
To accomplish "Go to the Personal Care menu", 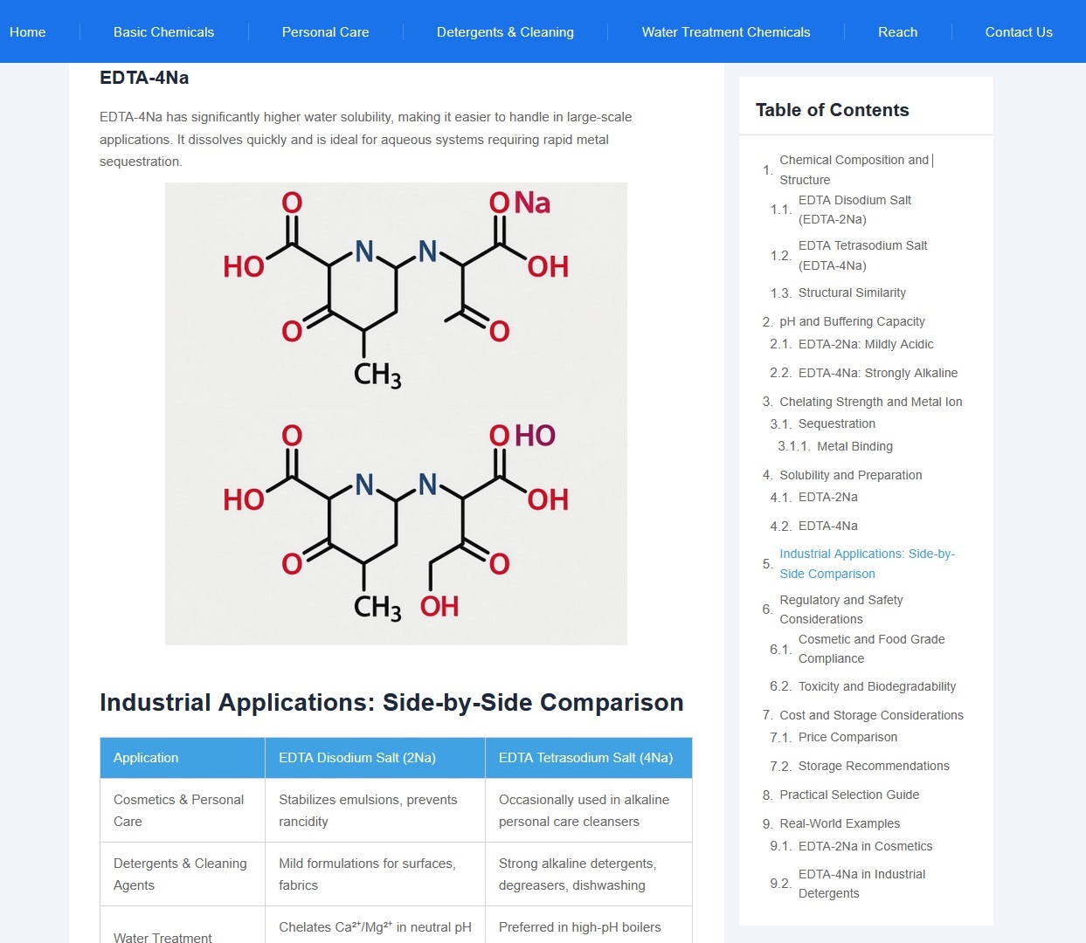I will coord(325,32).
